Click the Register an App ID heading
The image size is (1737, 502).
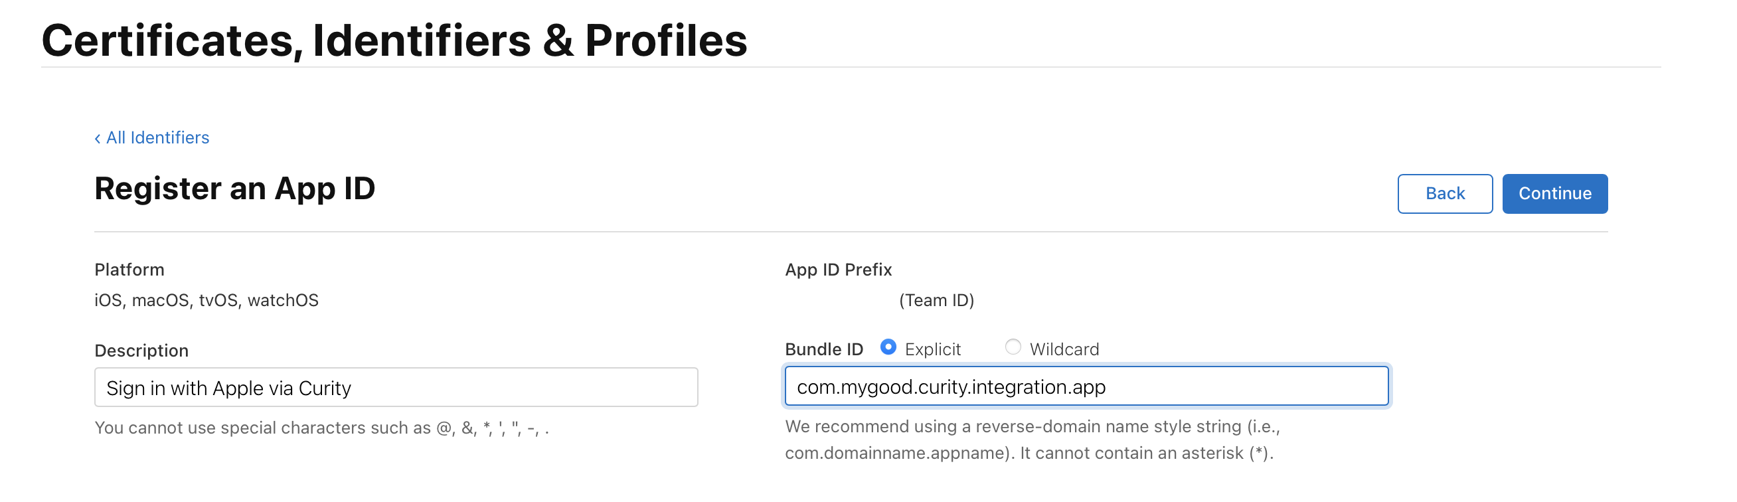[234, 189]
